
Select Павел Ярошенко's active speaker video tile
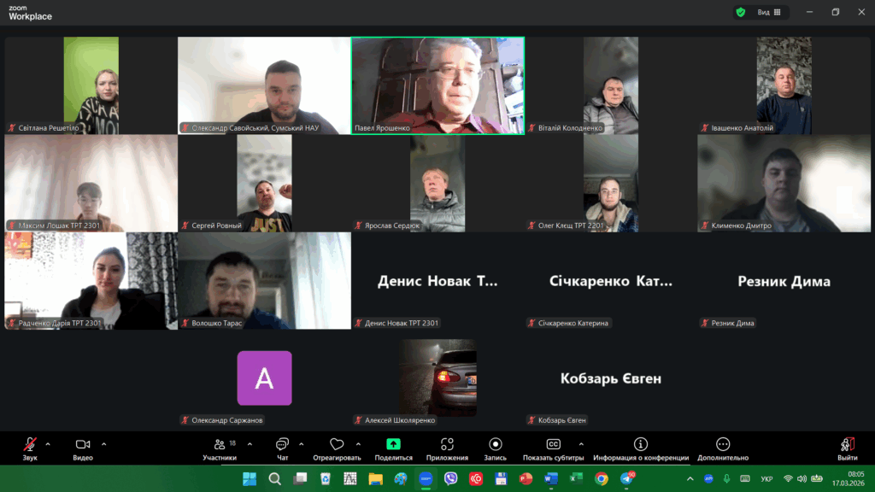(x=437, y=85)
